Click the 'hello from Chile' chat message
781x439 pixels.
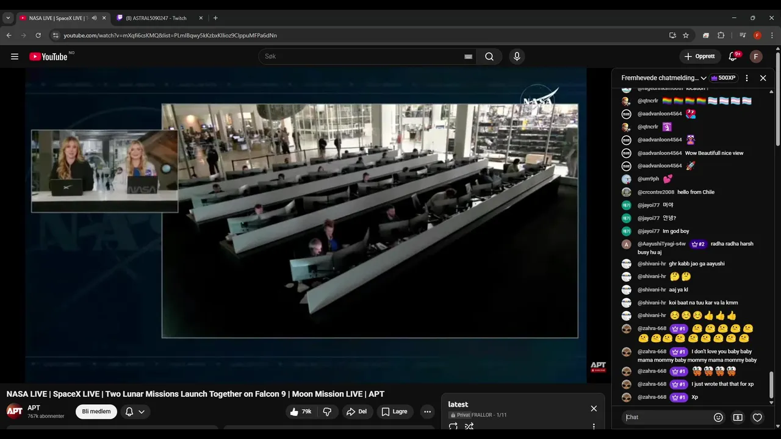click(x=696, y=192)
